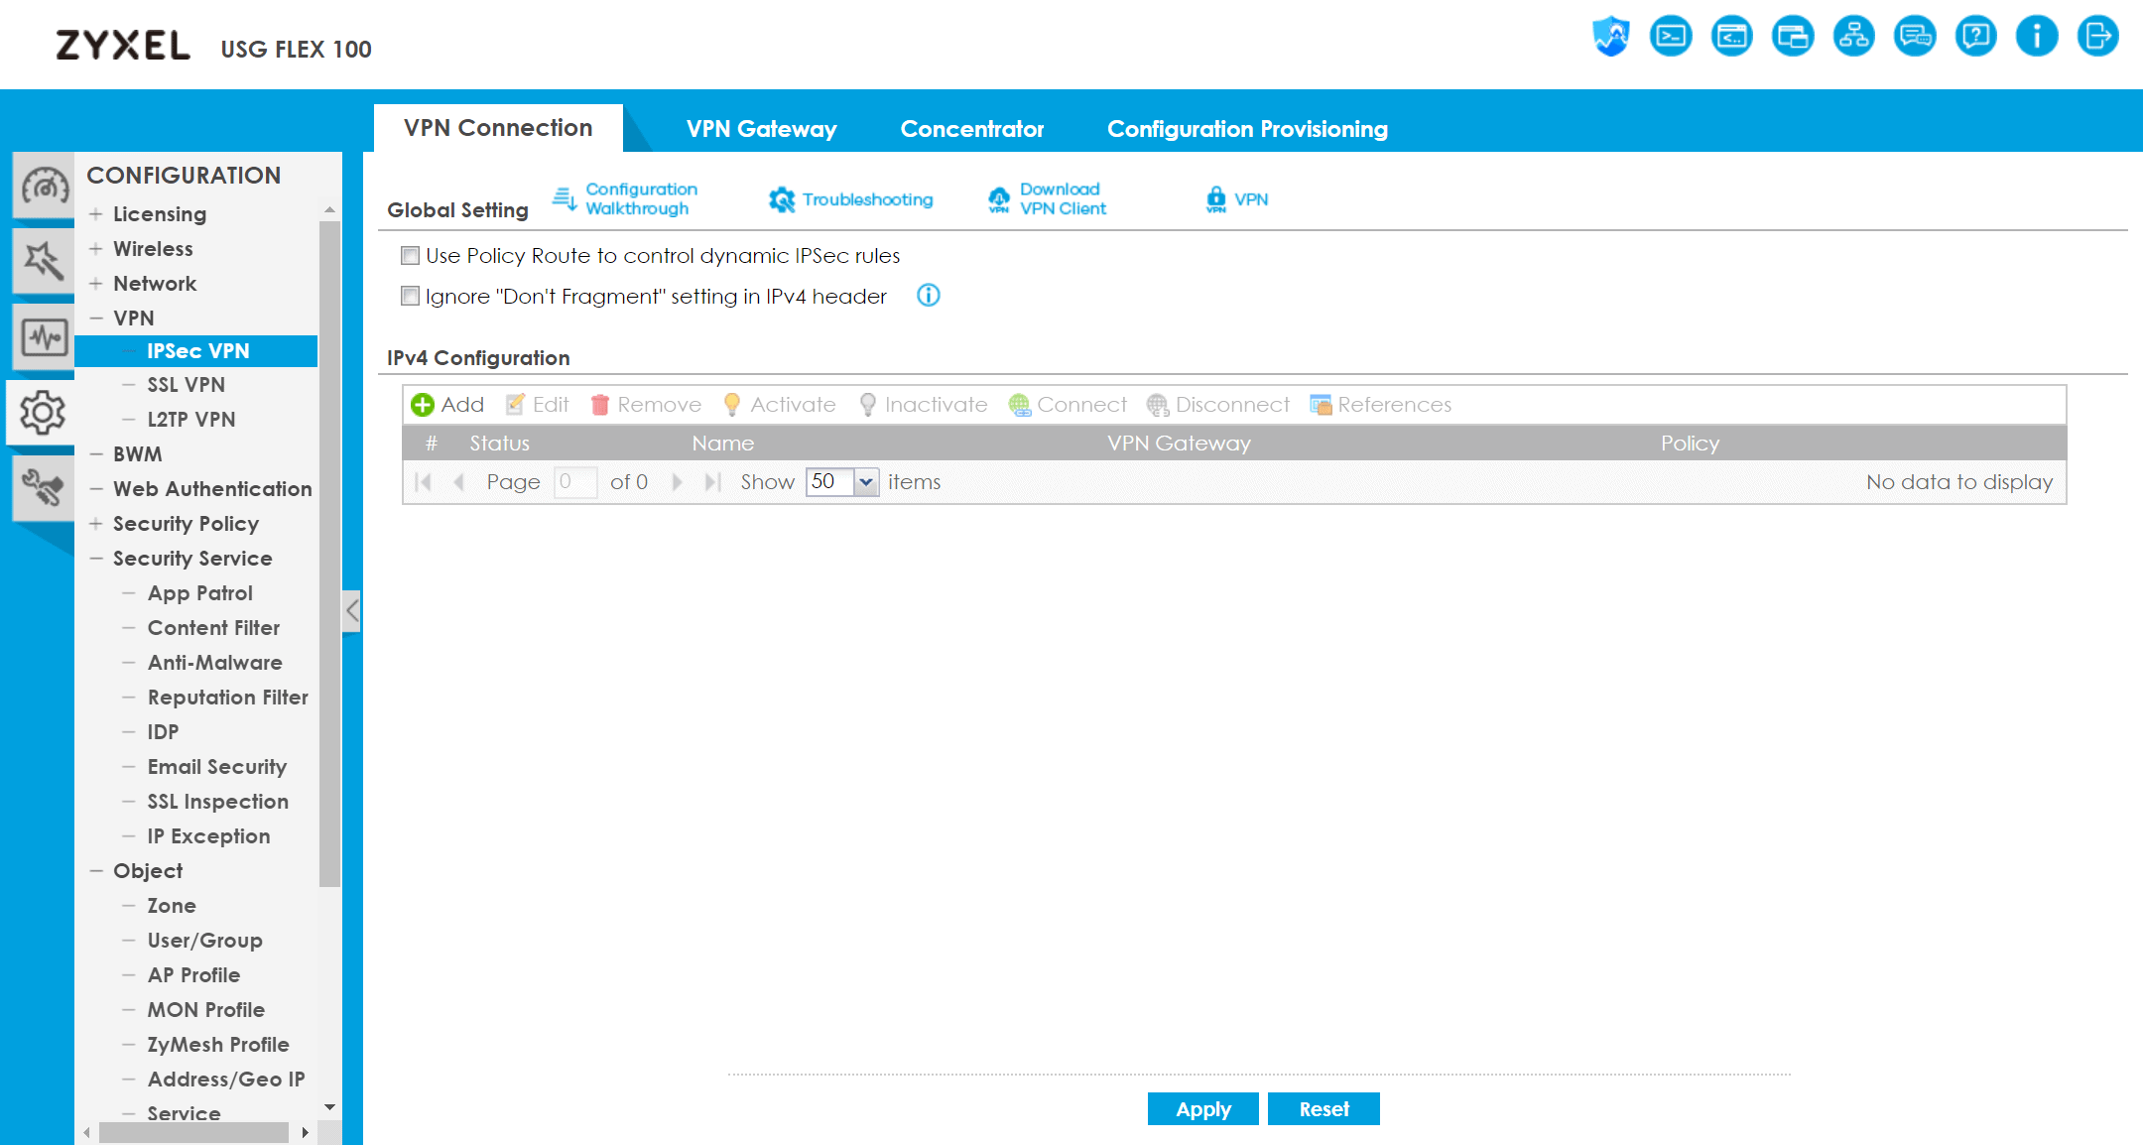
Task: Collapse the navigation panel arrow
Action: 352,610
